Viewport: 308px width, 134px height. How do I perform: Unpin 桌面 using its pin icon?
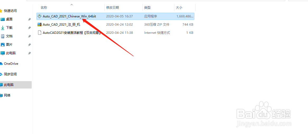pos(29,19)
